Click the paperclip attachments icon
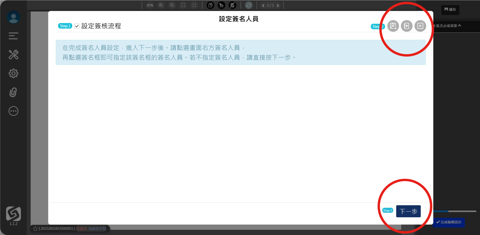Image resolution: width=480 pixels, height=235 pixels. point(13,92)
